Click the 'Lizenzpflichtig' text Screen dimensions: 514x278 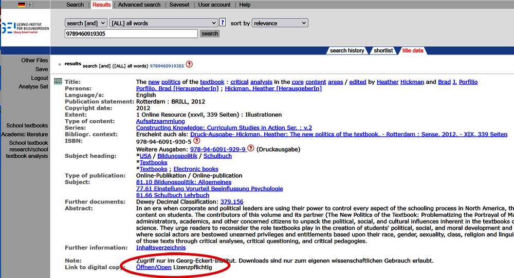tap(192, 268)
